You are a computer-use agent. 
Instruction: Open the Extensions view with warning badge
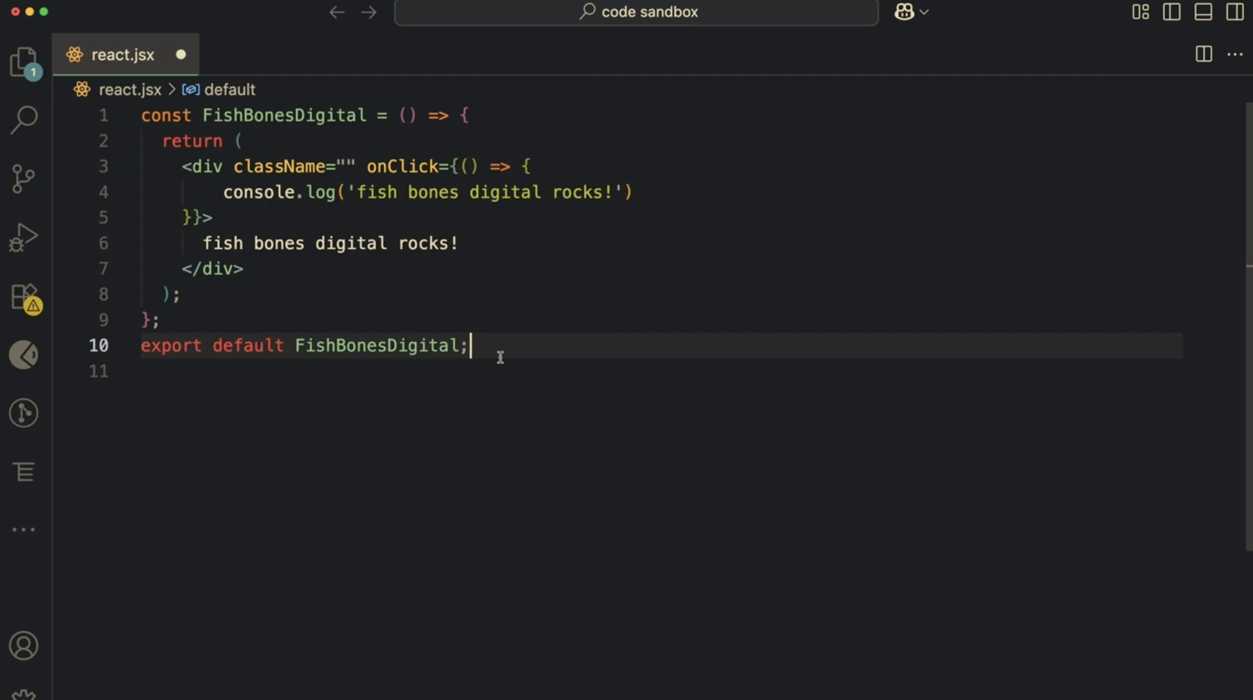tap(24, 297)
